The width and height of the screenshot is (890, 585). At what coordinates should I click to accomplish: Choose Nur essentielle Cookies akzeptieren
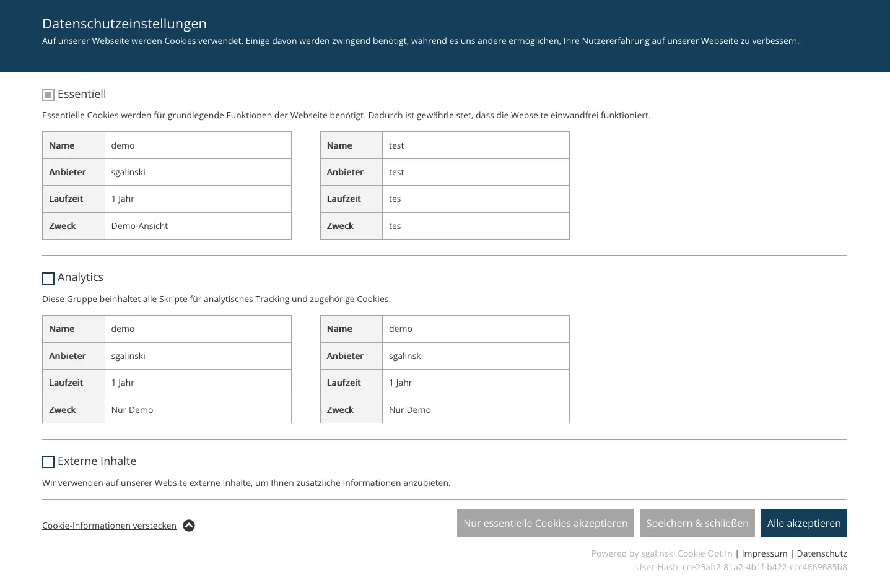point(545,522)
